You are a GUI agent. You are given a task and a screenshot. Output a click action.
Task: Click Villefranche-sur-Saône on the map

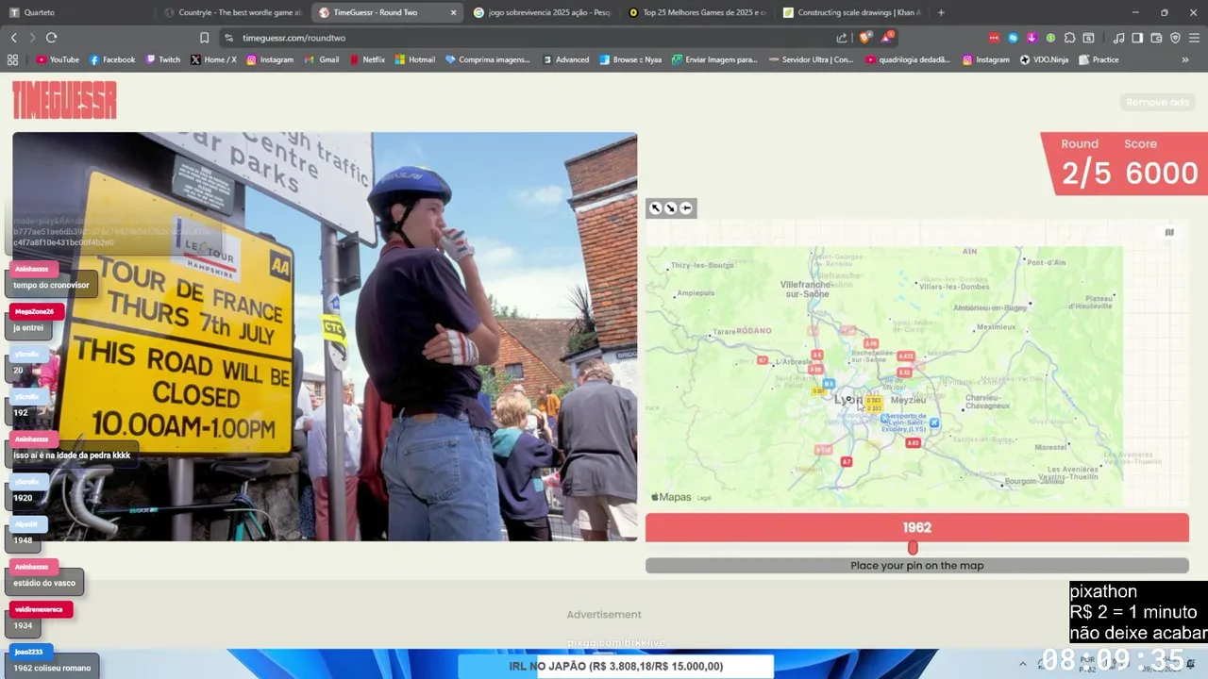807,289
